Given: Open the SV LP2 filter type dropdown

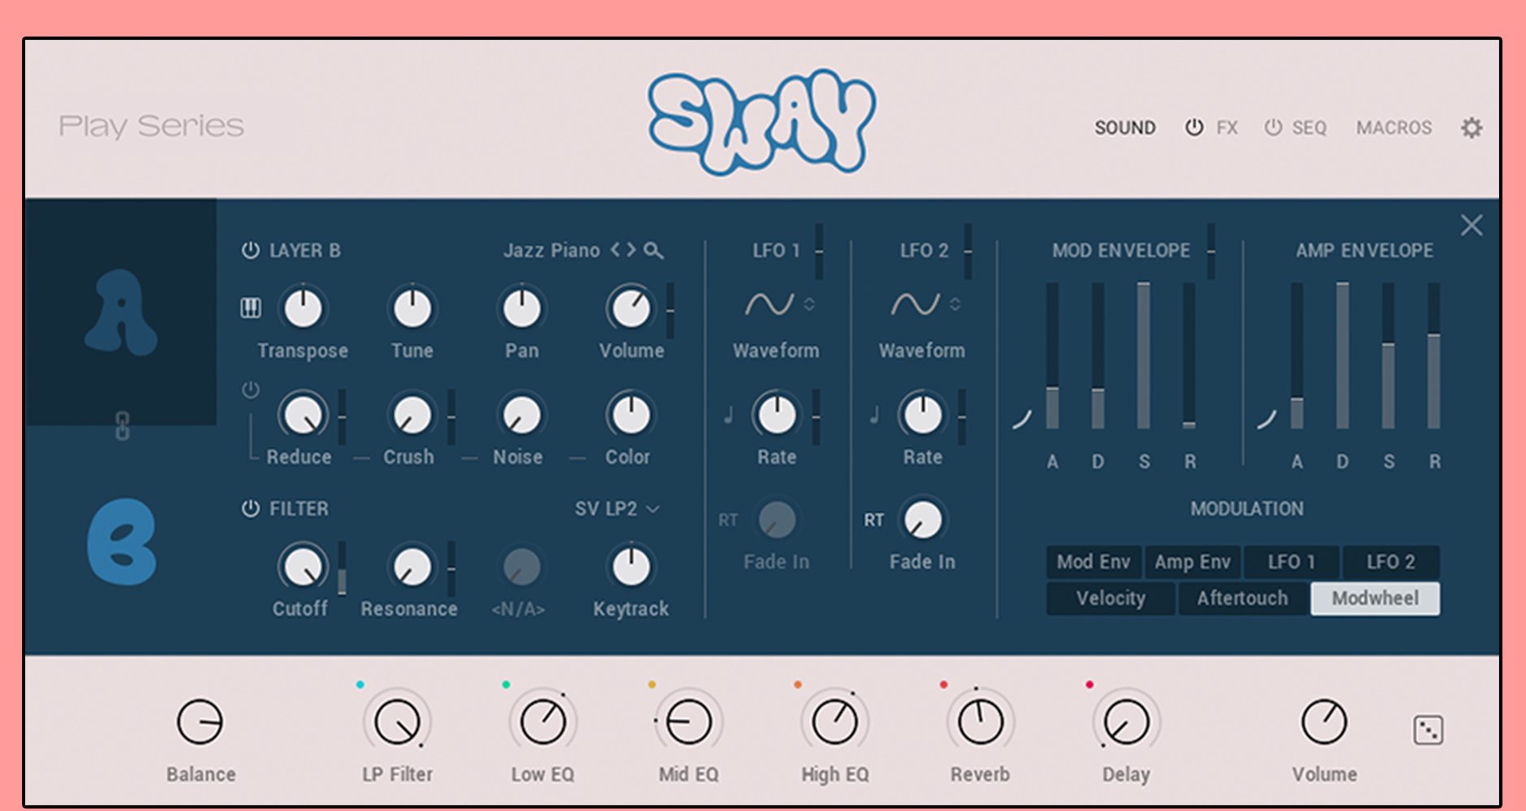Looking at the screenshot, I should [x=617, y=508].
